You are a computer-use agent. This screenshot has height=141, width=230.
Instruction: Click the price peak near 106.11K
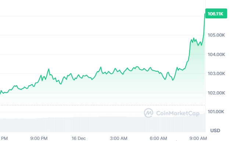point(205,14)
